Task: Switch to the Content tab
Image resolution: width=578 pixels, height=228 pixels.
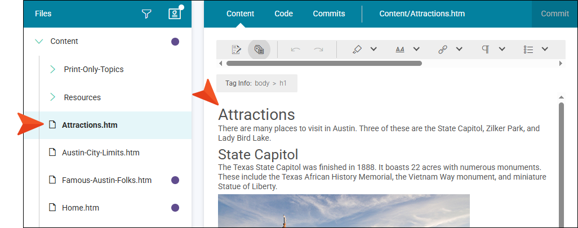Action: point(241,14)
